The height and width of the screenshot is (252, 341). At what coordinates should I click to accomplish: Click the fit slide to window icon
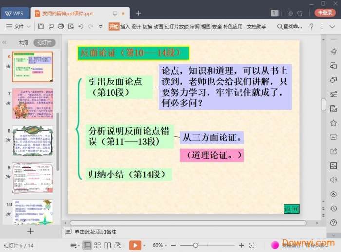pyautogui.click(x=252, y=245)
